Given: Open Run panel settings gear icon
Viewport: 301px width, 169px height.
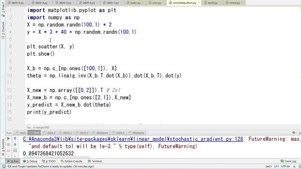Looking at the screenshot, I should click(293, 132).
